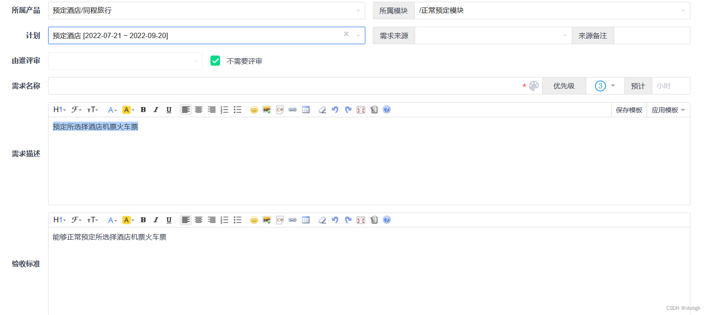The height and width of the screenshot is (315, 707).
Task: Align text right in 需求描述 editor
Action: tap(212, 110)
